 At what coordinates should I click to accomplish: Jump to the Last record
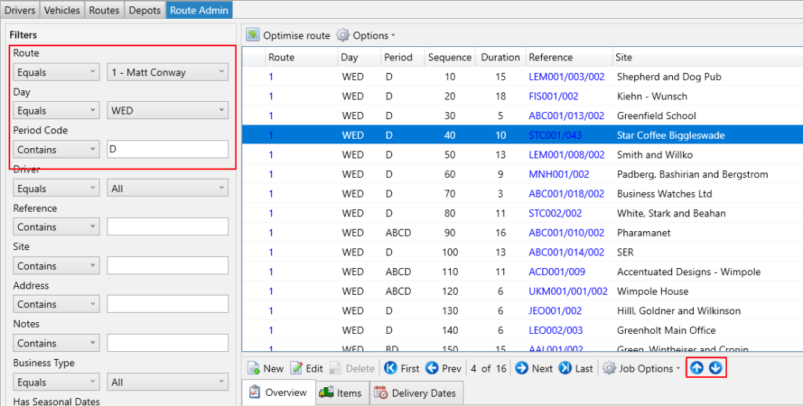pyautogui.click(x=565, y=368)
